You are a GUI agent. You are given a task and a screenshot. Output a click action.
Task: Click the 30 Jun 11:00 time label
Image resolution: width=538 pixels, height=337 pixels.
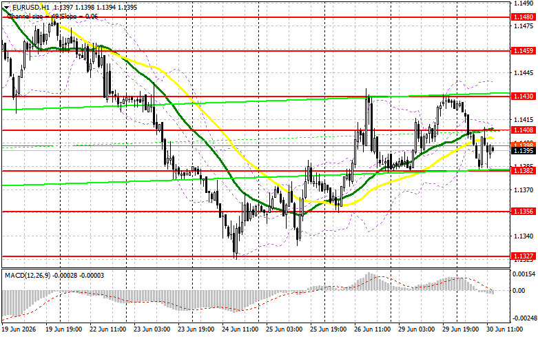505,329
